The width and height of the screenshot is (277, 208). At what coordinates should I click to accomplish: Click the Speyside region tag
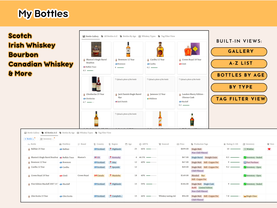coord(115,167)
